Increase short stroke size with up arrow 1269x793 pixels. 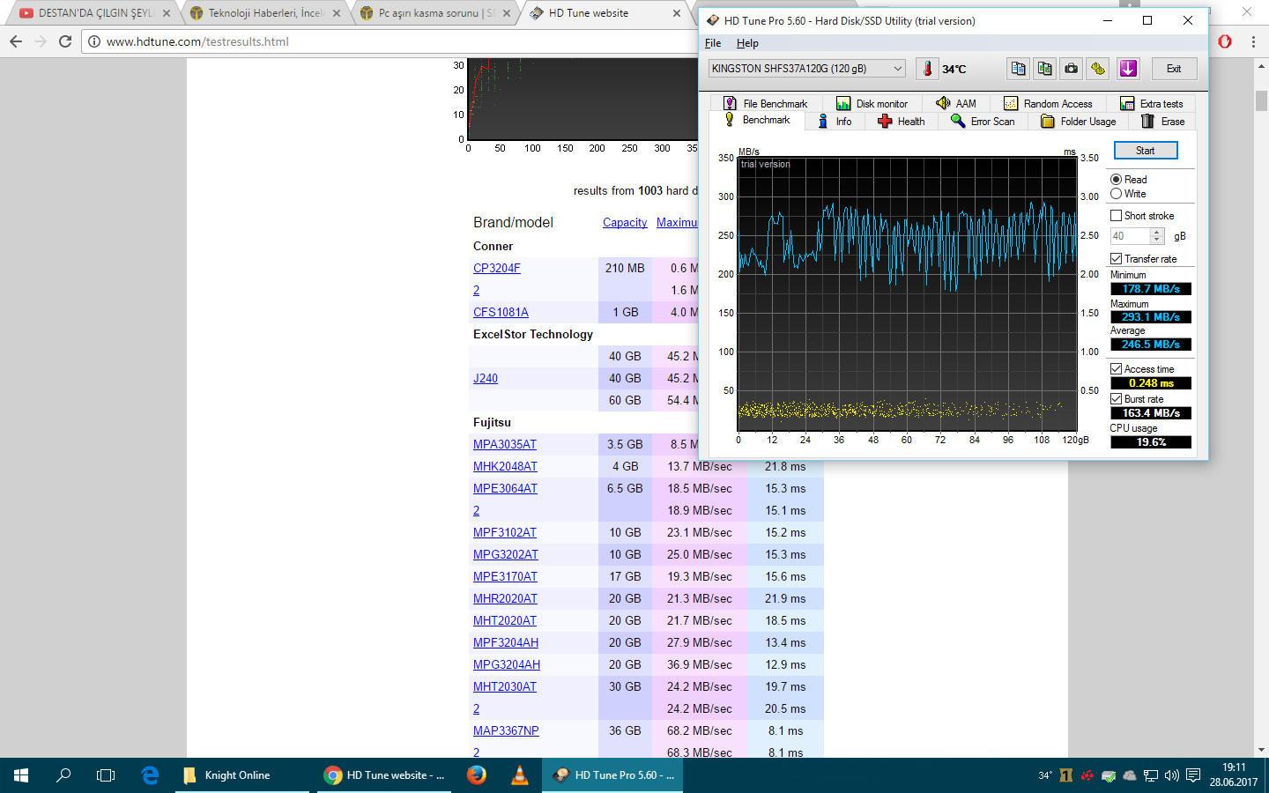(x=1157, y=233)
